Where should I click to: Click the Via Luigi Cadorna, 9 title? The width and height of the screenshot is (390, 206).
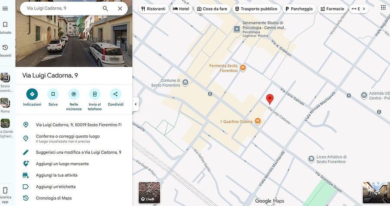[50, 76]
